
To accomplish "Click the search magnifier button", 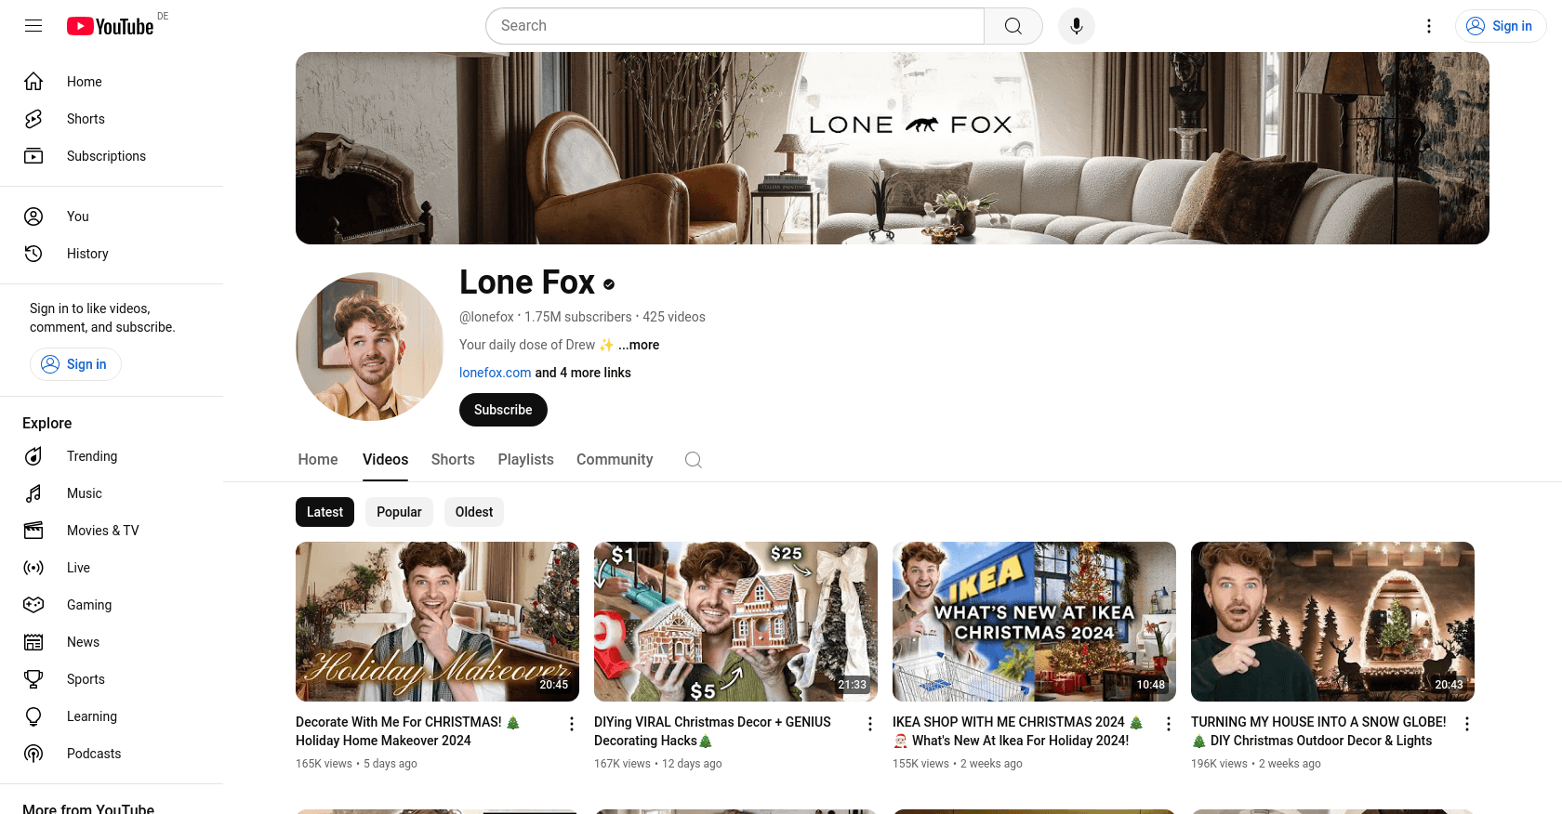I will (x=1013, y=26).
